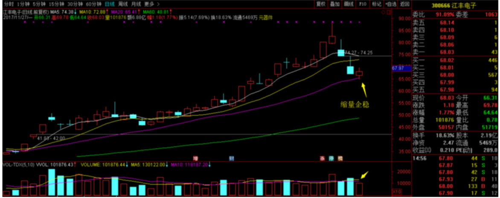Click the yellow arrow below the last candle
This screenshot has width=500, height=198.
point(363,89)
